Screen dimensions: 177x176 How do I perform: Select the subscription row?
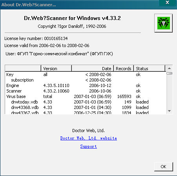click(86, 80)
